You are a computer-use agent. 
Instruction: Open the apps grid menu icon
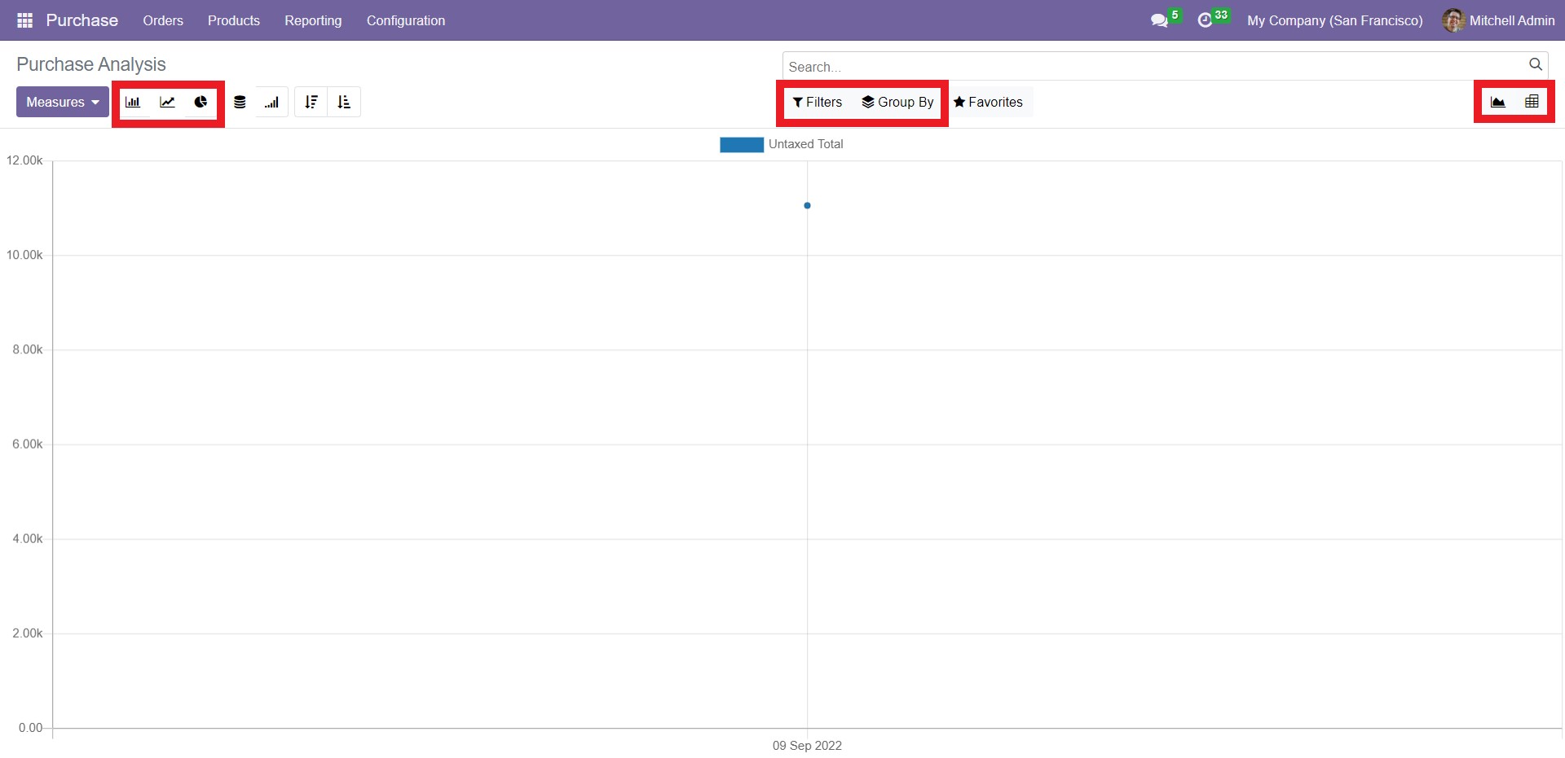24,20
